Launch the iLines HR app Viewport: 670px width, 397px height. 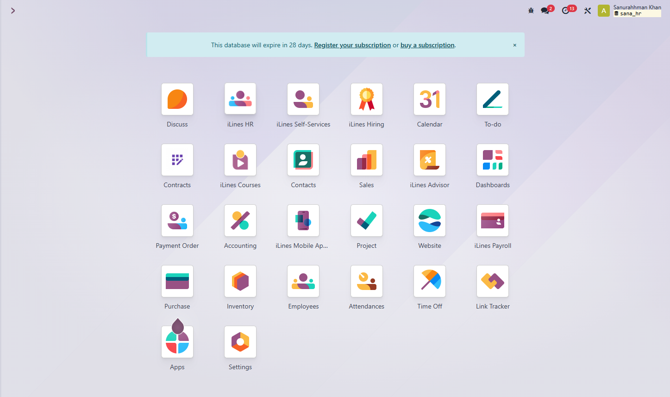[x=240, y=99]
